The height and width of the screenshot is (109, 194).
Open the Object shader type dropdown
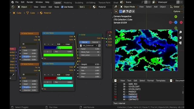[24, 7]
